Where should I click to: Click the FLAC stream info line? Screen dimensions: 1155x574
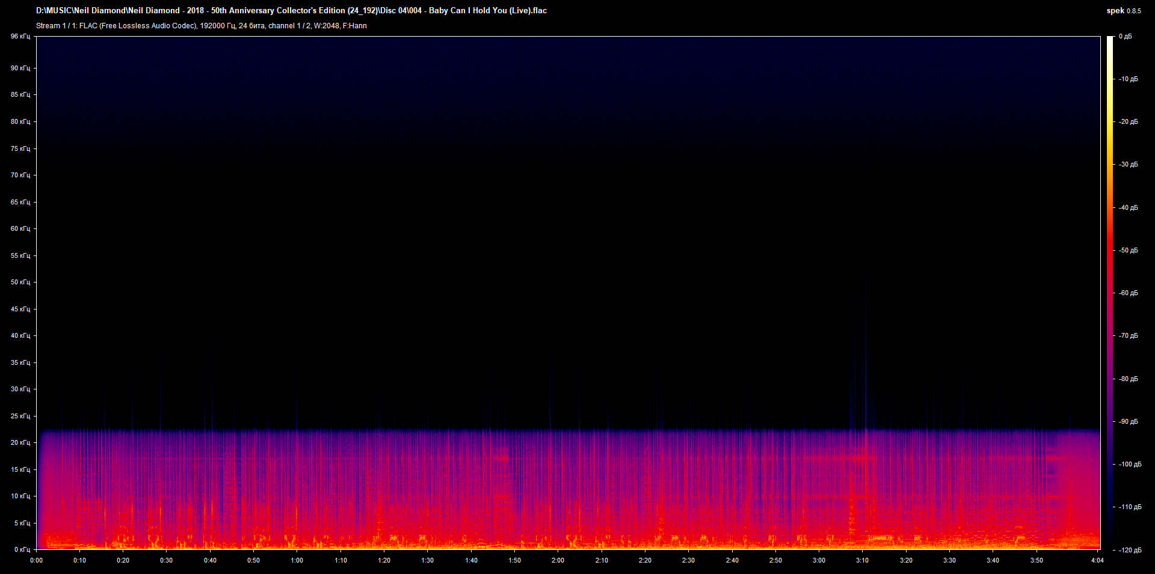202,26
